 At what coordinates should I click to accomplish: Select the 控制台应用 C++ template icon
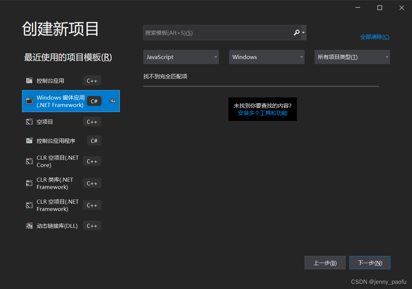pos(29,80)
